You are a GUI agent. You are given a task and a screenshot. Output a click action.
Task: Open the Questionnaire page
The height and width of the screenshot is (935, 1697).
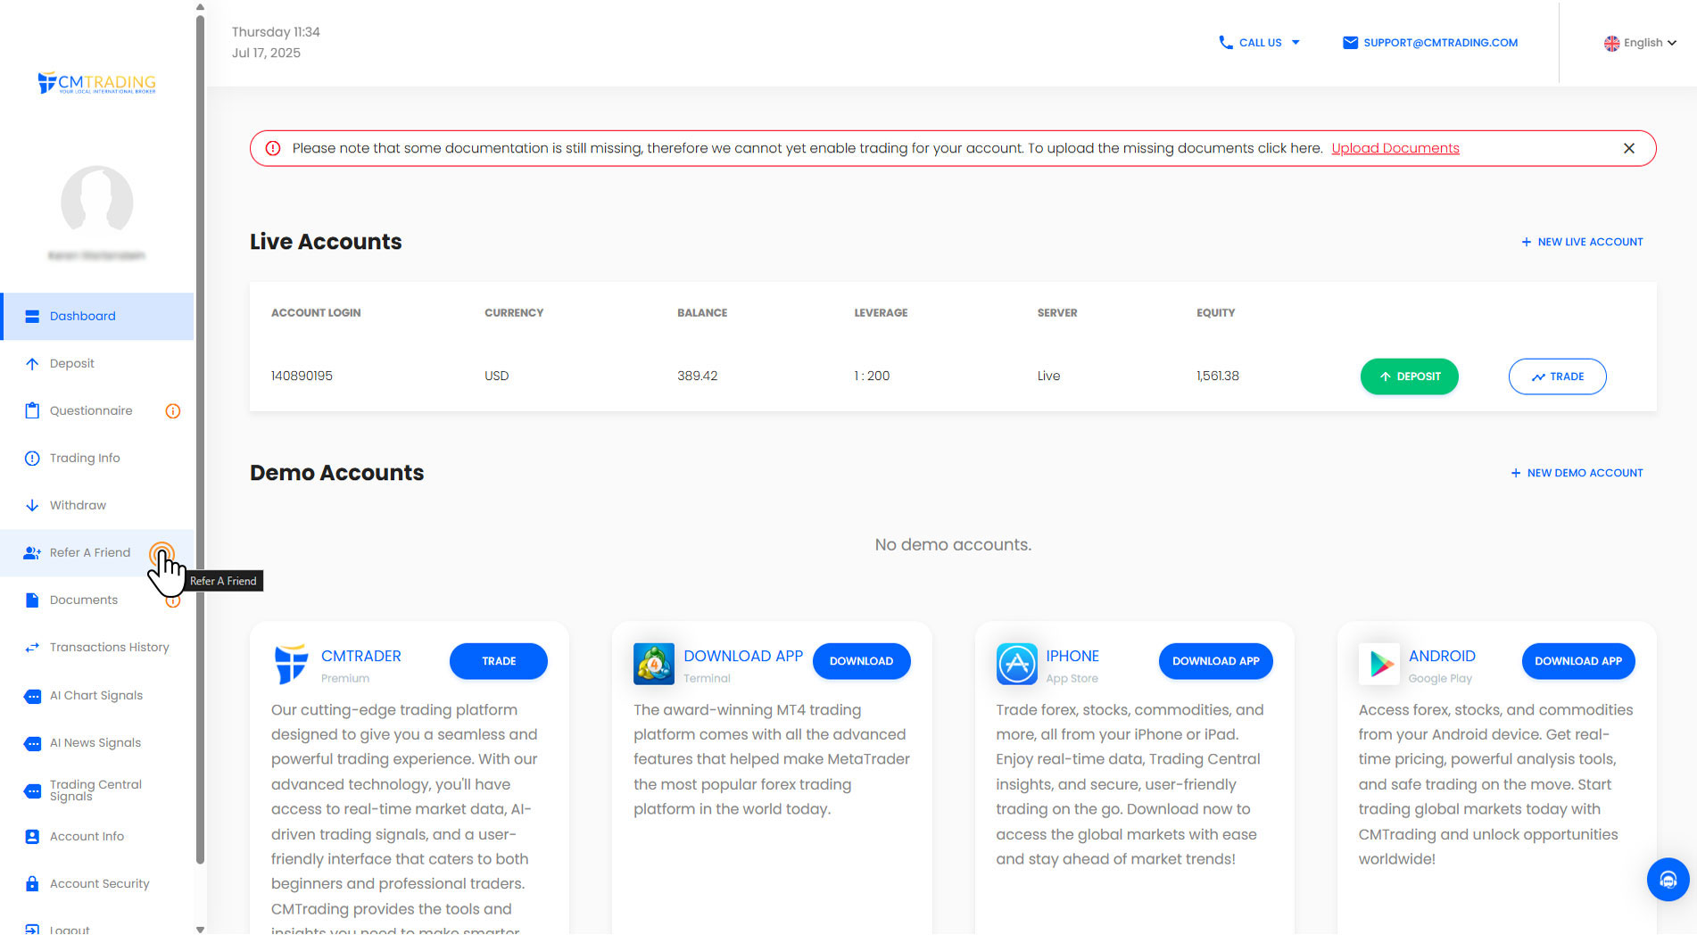[x=97, y=411]
